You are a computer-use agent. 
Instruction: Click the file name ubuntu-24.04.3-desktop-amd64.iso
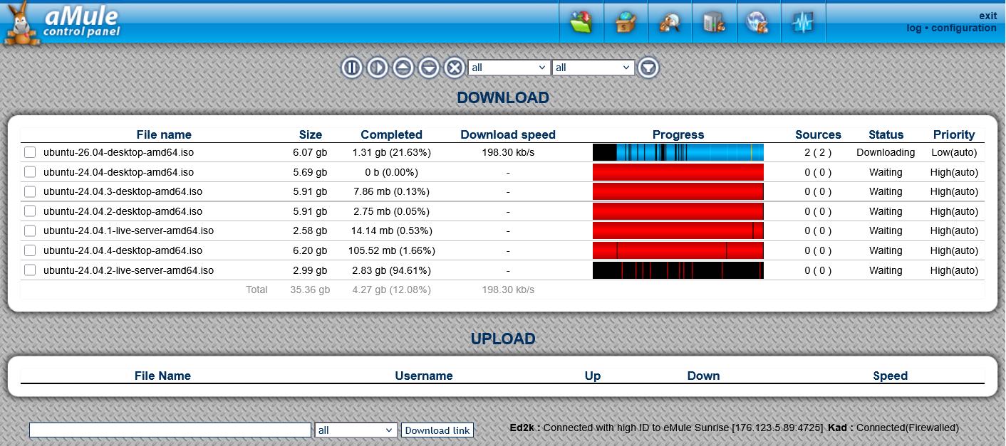(123, 191)
